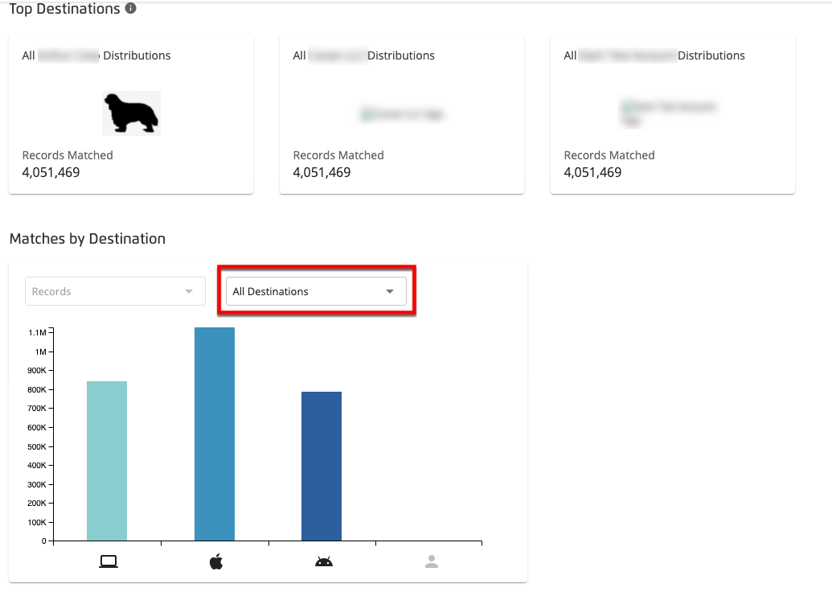This screenshot has width=832, height=592.
Task: Click the Top Destinations heading
Action: (65, 9)
